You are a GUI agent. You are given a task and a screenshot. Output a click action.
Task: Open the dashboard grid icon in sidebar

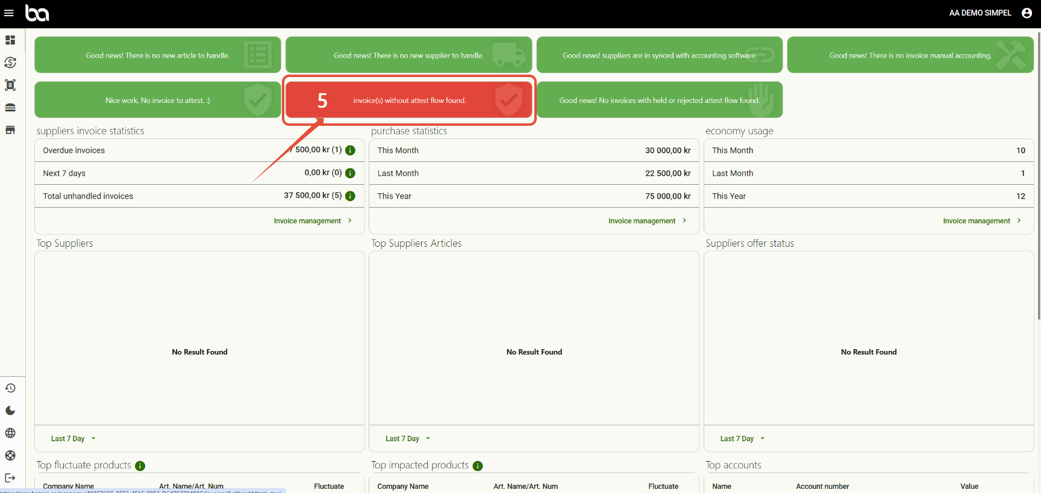10,40
